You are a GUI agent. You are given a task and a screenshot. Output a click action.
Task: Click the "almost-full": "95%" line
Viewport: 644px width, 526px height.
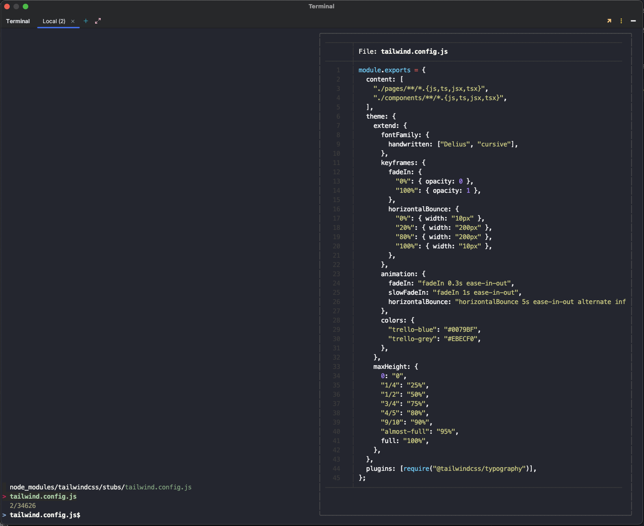tap(420, 431)
